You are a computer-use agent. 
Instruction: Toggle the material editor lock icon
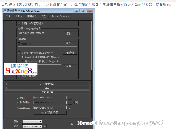click(76, 103)
